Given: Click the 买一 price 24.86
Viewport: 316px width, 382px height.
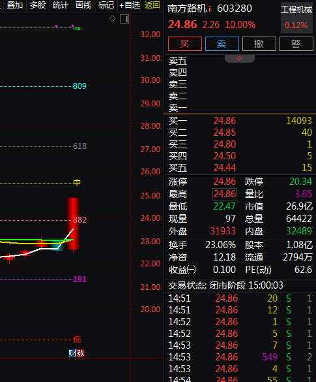Looking at the screenshot, I should 225,121.
